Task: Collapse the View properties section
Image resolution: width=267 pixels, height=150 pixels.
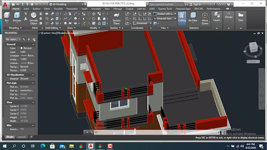Action: click(33, 102)
